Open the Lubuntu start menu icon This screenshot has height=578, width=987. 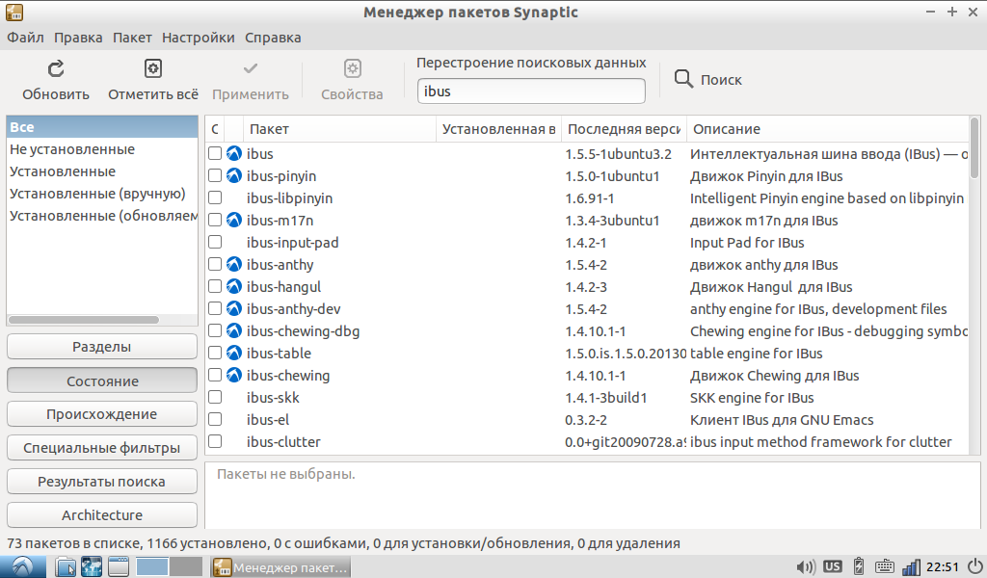tap(23, 566)
